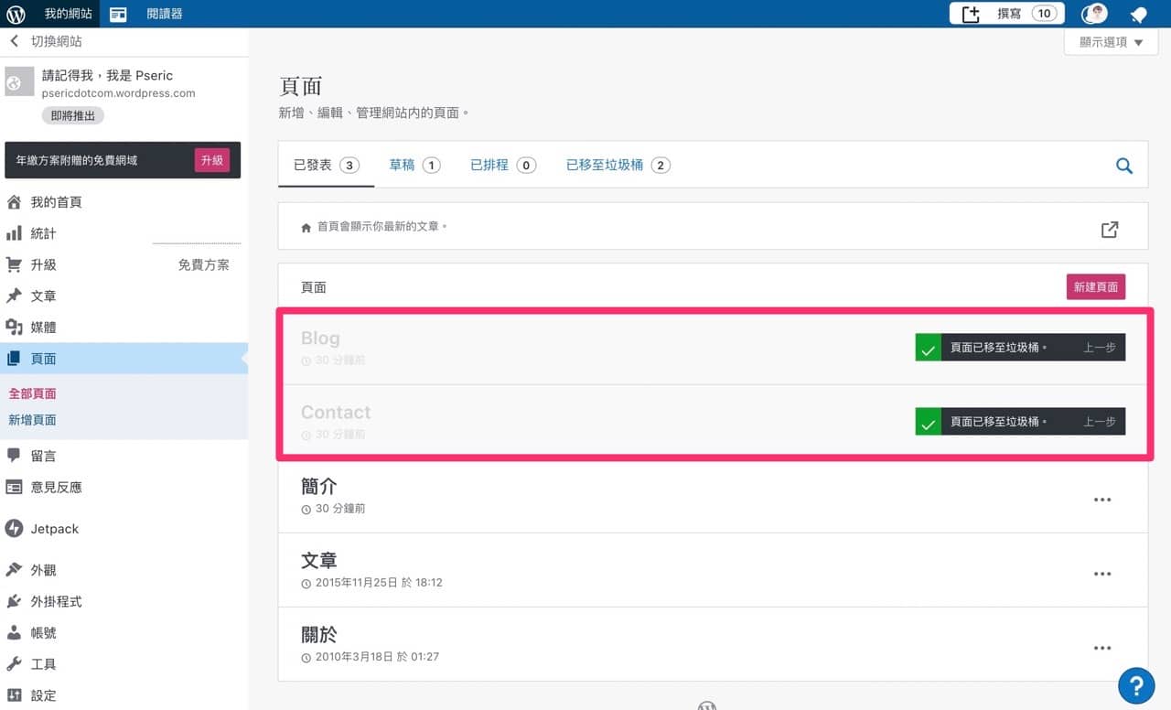Open 我的網站 in top bar
This screenshot has width=1171, height=710.
point(69,14)
